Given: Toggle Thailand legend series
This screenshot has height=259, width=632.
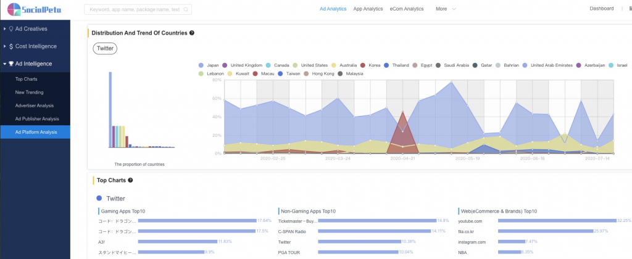Looking at the screenshot, I should coord(396,65).
